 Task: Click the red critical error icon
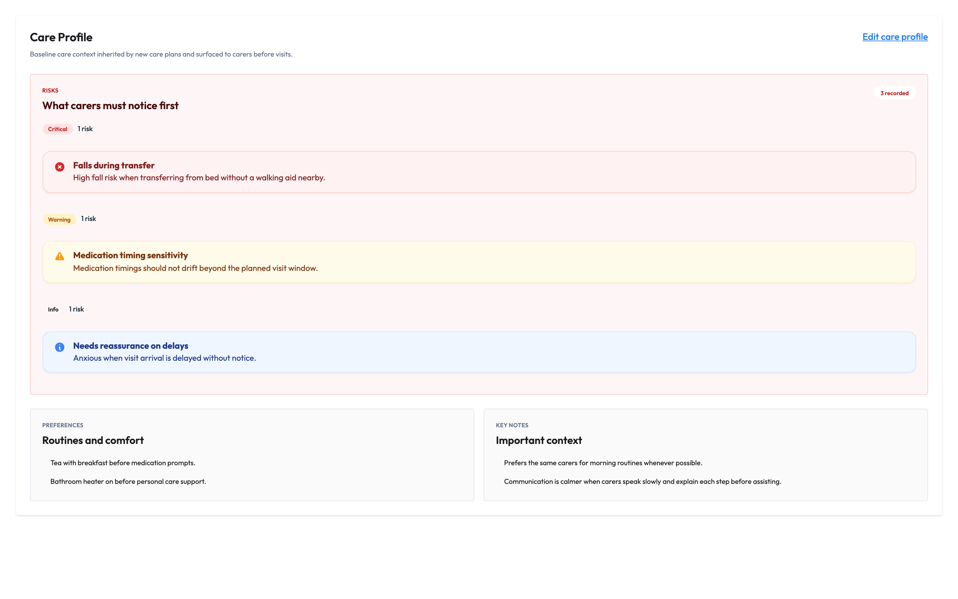click(x=60, y=167)
